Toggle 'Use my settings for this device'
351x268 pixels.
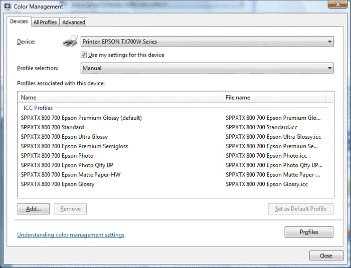pyautogui.click(x=84, y=55)
